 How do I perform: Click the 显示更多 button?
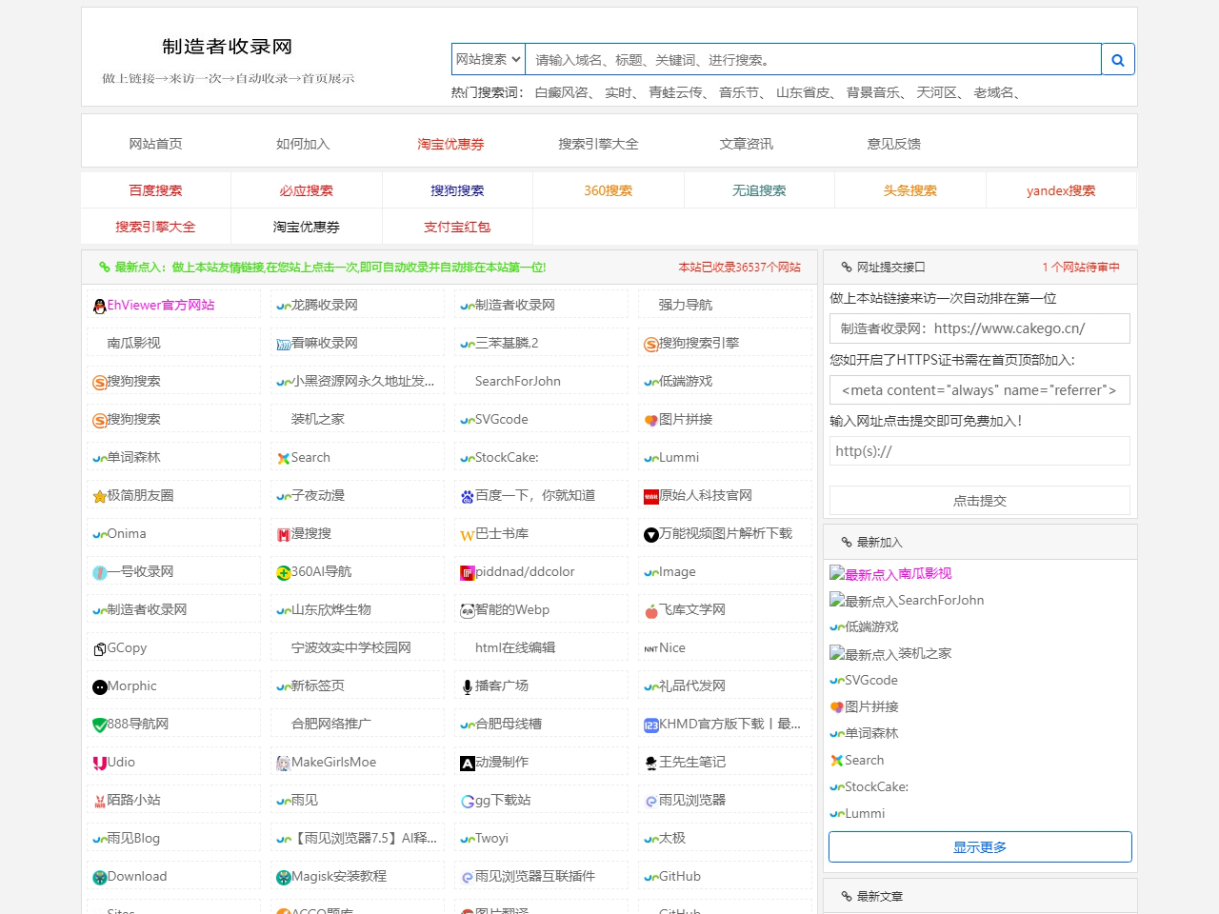980,846
